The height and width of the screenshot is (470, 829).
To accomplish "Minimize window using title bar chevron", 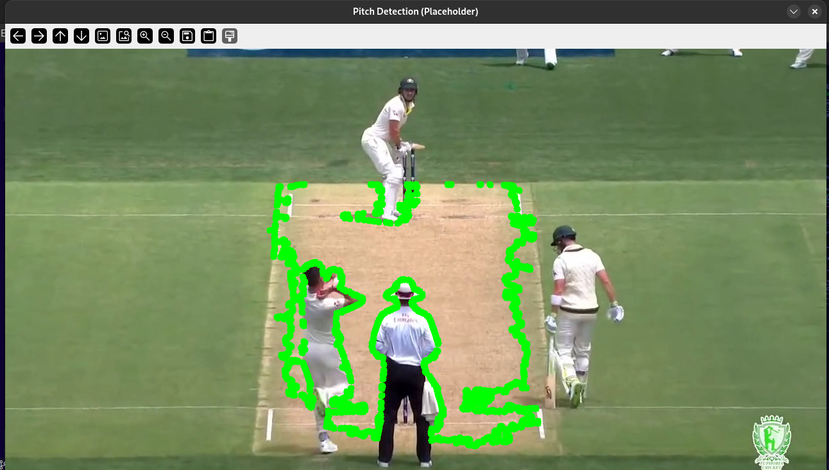I will coord(794,12).
